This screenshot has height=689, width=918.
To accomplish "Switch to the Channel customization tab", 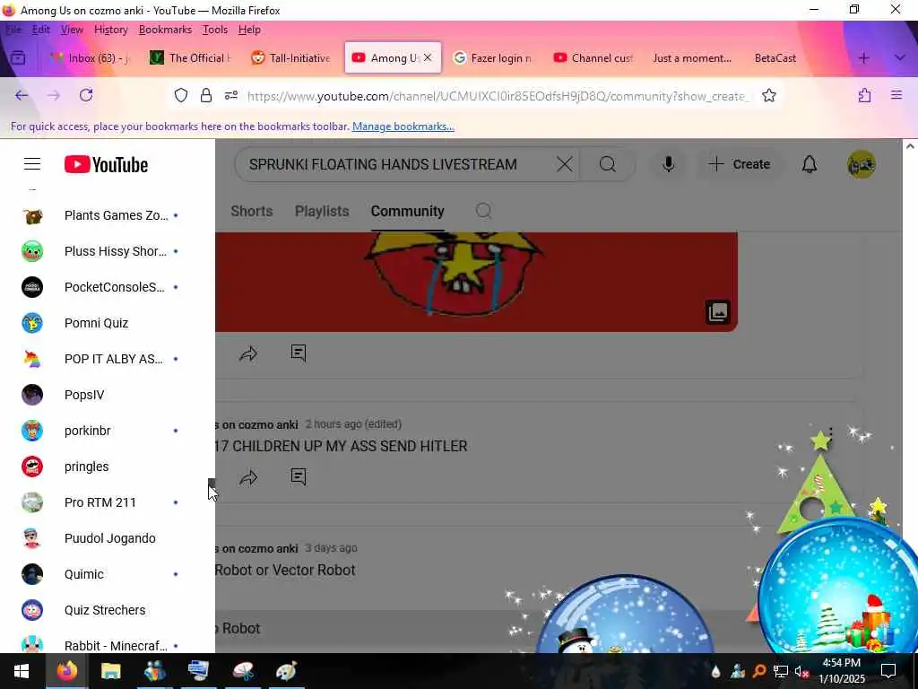I will coord(593,57).
